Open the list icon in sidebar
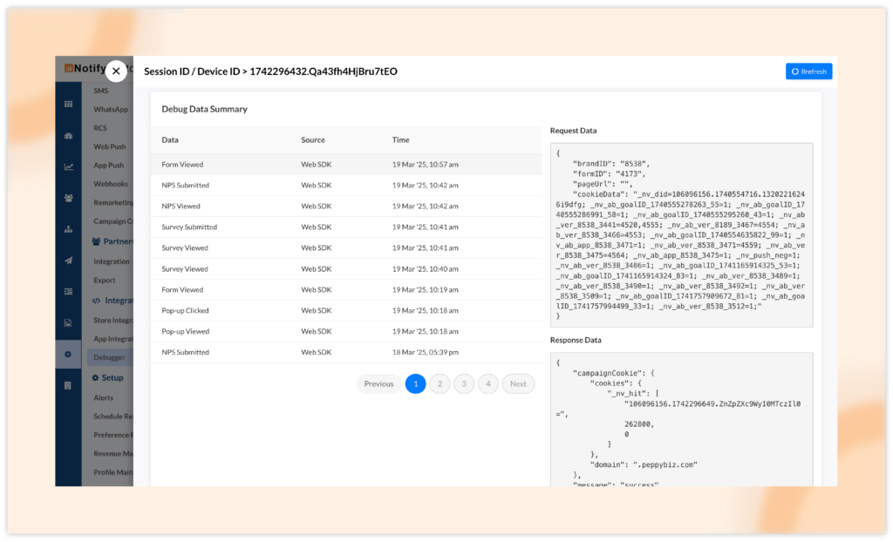This screenshot has width=893, height=542. point(68,292)
